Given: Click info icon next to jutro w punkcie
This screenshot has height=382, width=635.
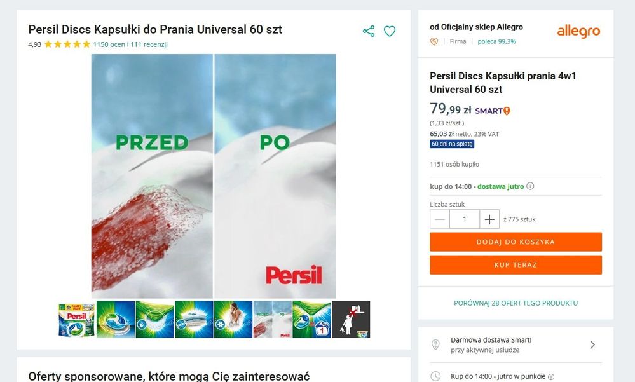Looking at the screenshot, I should (551, 377).
